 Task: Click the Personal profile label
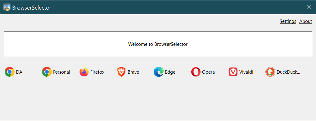(61, 72)
